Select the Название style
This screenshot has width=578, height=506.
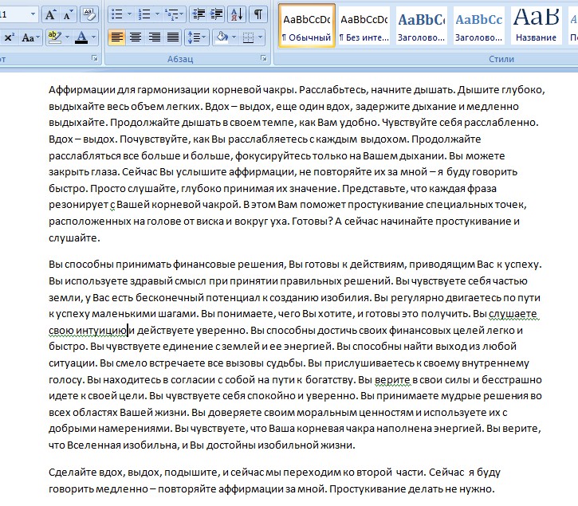[x=537, y=25]
